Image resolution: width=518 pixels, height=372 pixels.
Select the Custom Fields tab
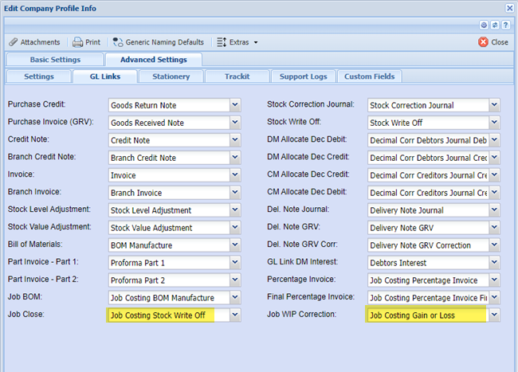tap(369, 76)
